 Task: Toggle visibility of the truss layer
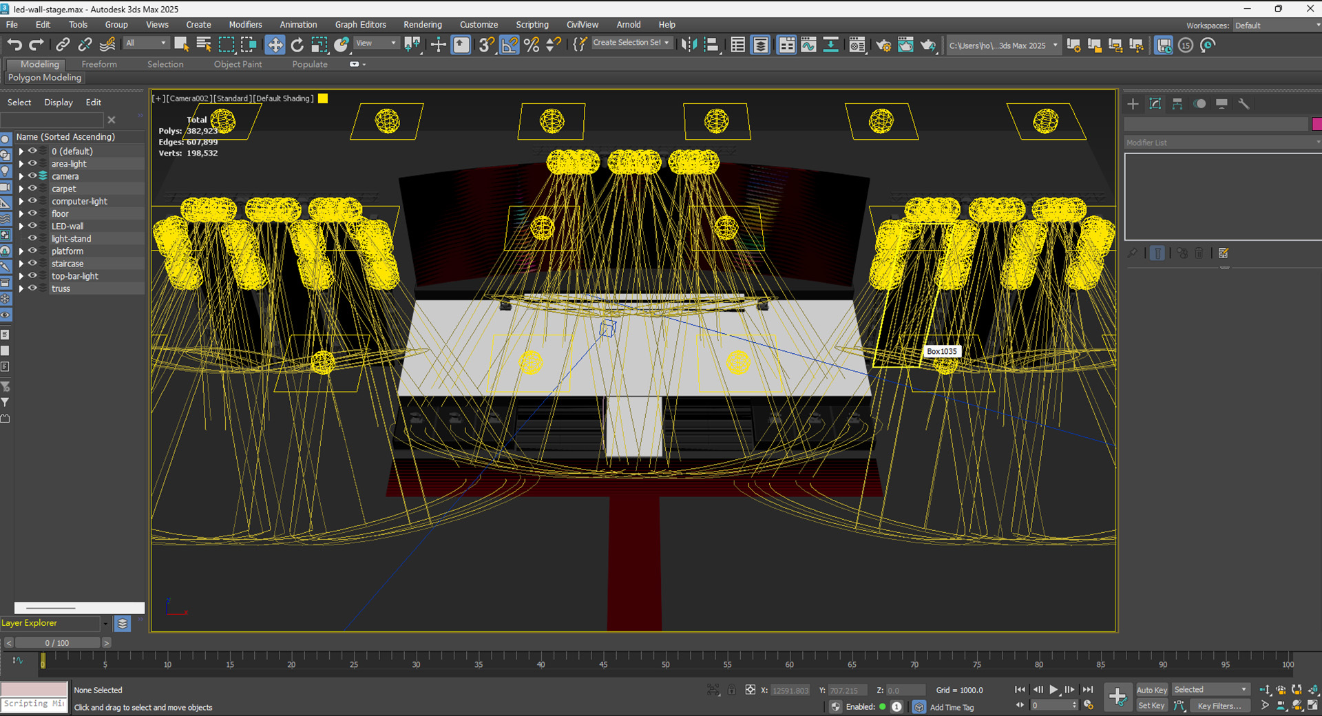pyautogui.click(x=32, y=288)
